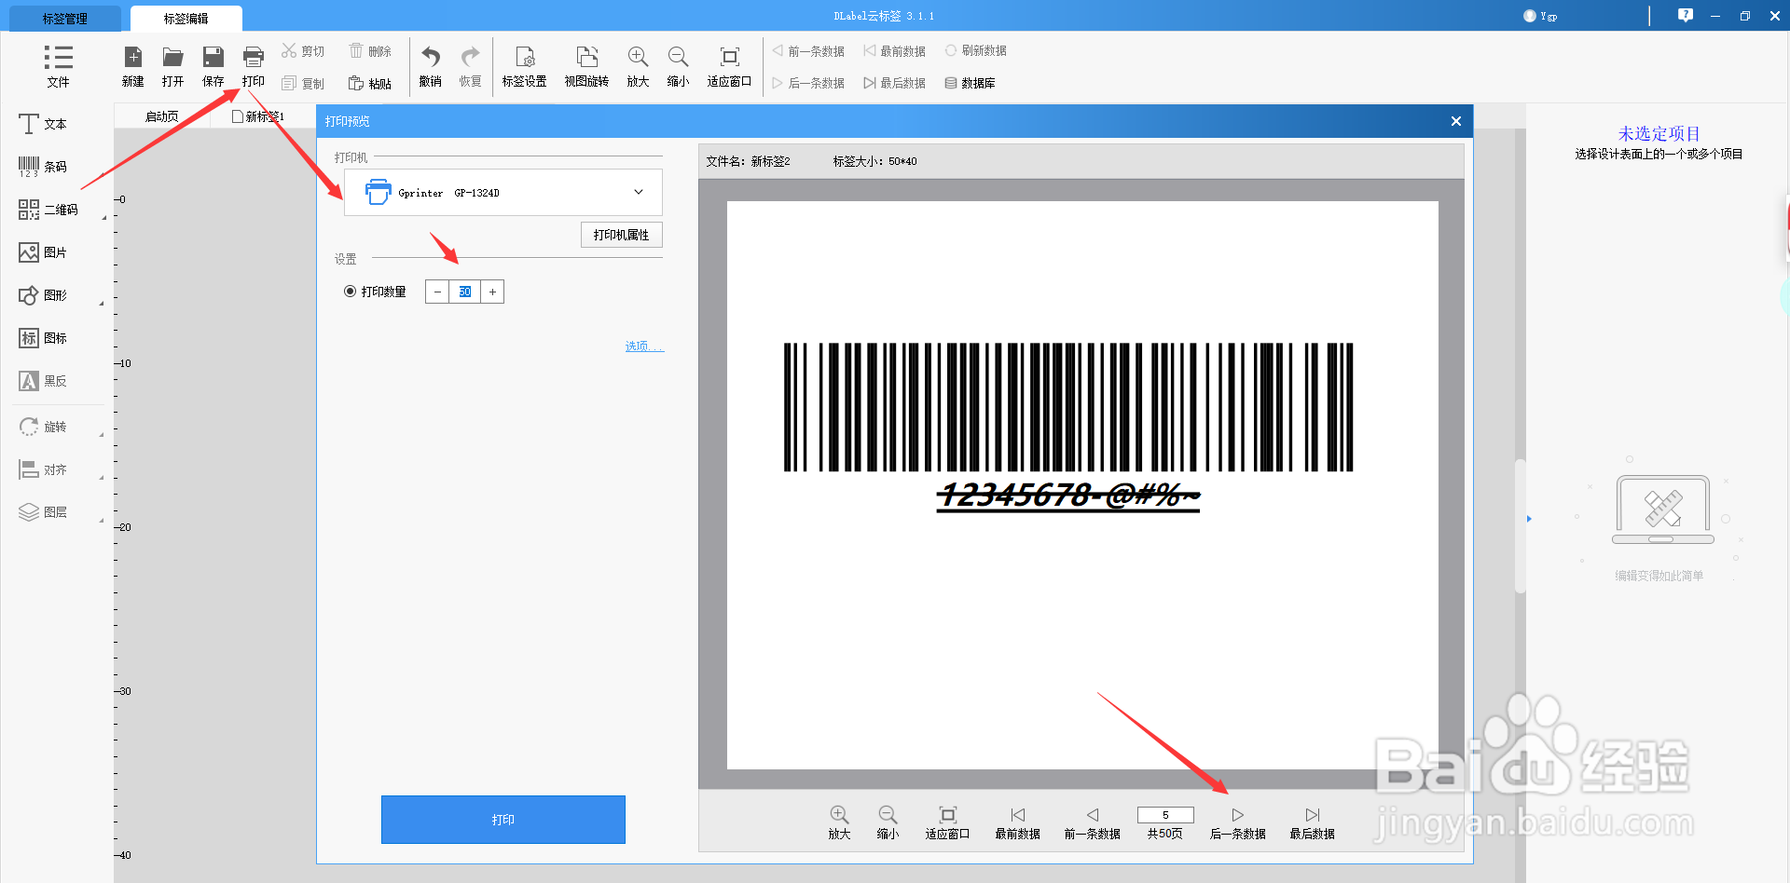Expand the 图层 tool submenu arrow

tap(103, 521)
